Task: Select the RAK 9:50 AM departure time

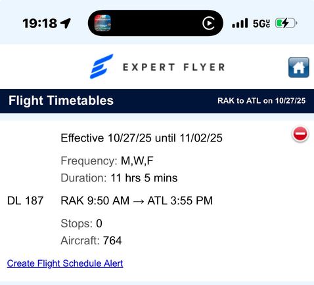Action: pyautogui.click(x=95, y=200)
